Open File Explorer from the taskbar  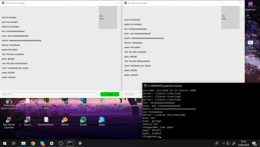23,143
